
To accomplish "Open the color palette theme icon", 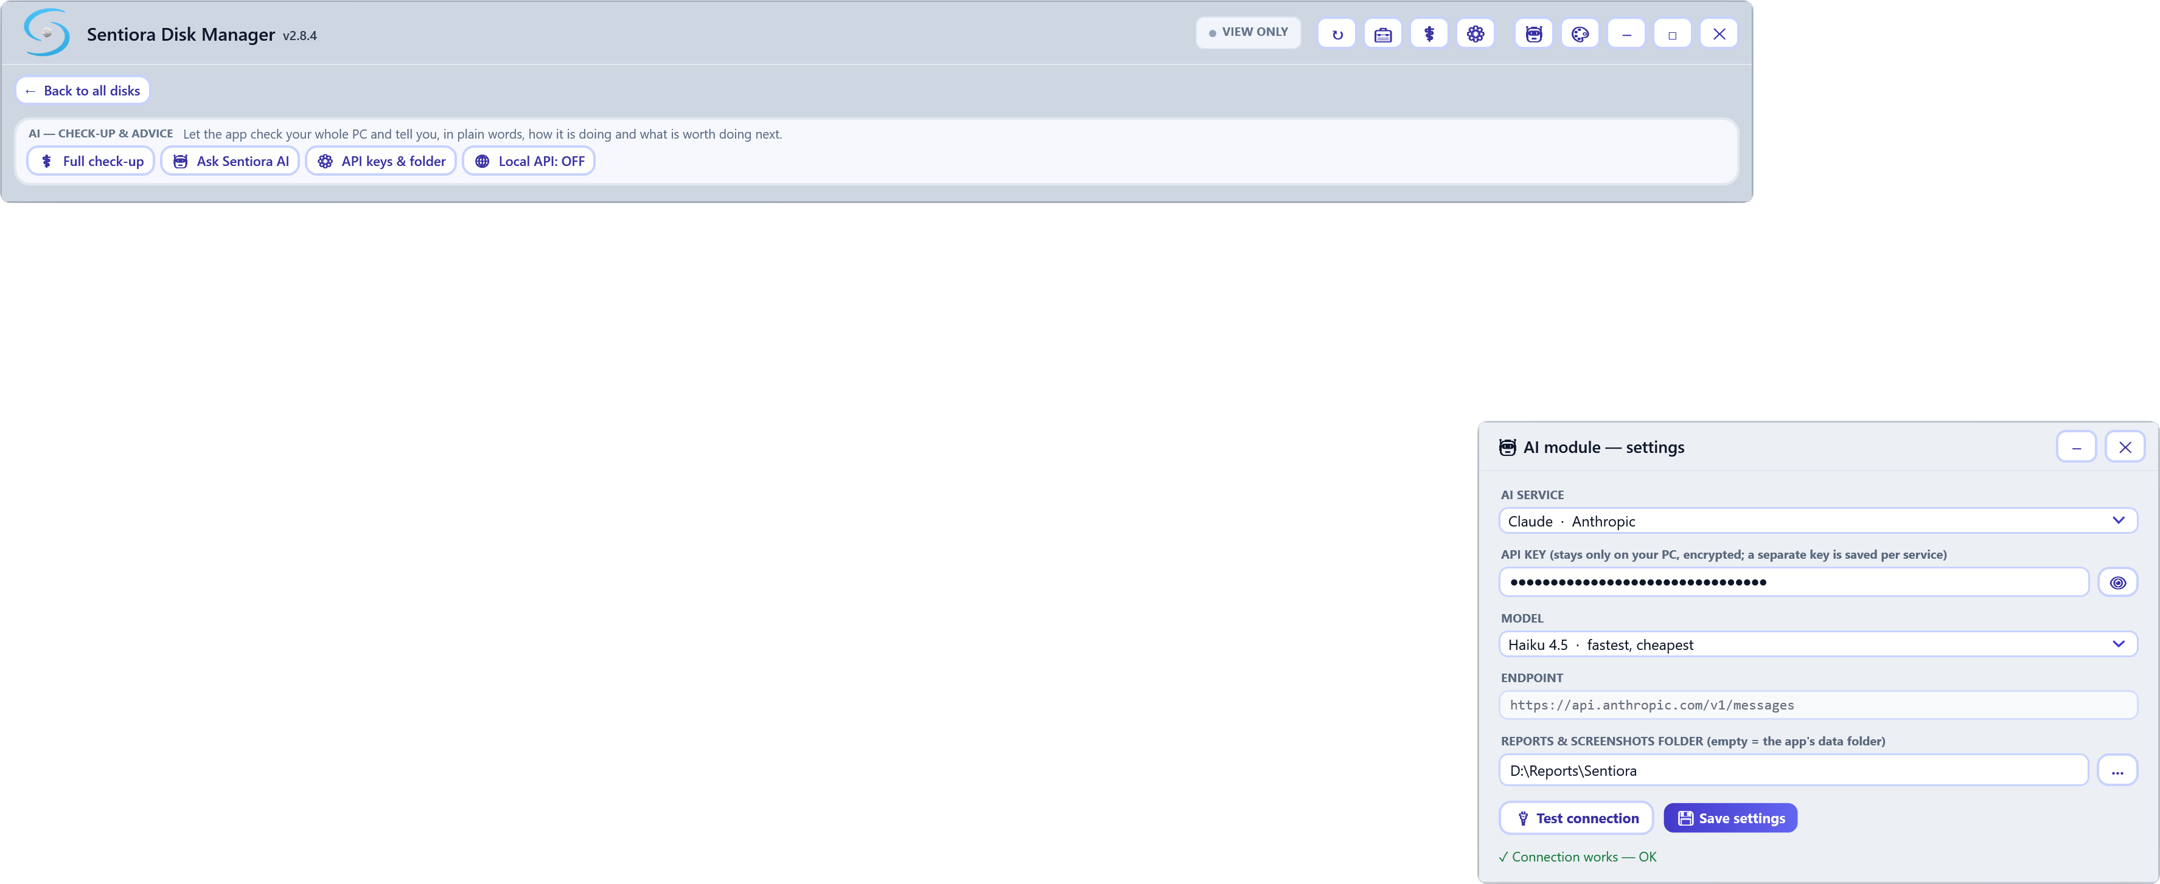I will point(1580,35).
